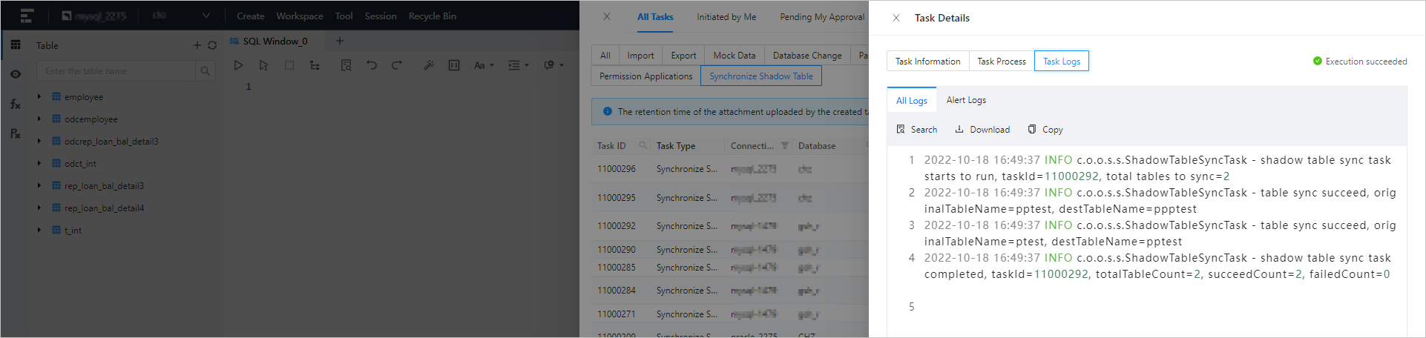Image resolution: width=1426 pixels, height=338 pixels.
Task: Select the employee table in the tree
Action: 83,97
